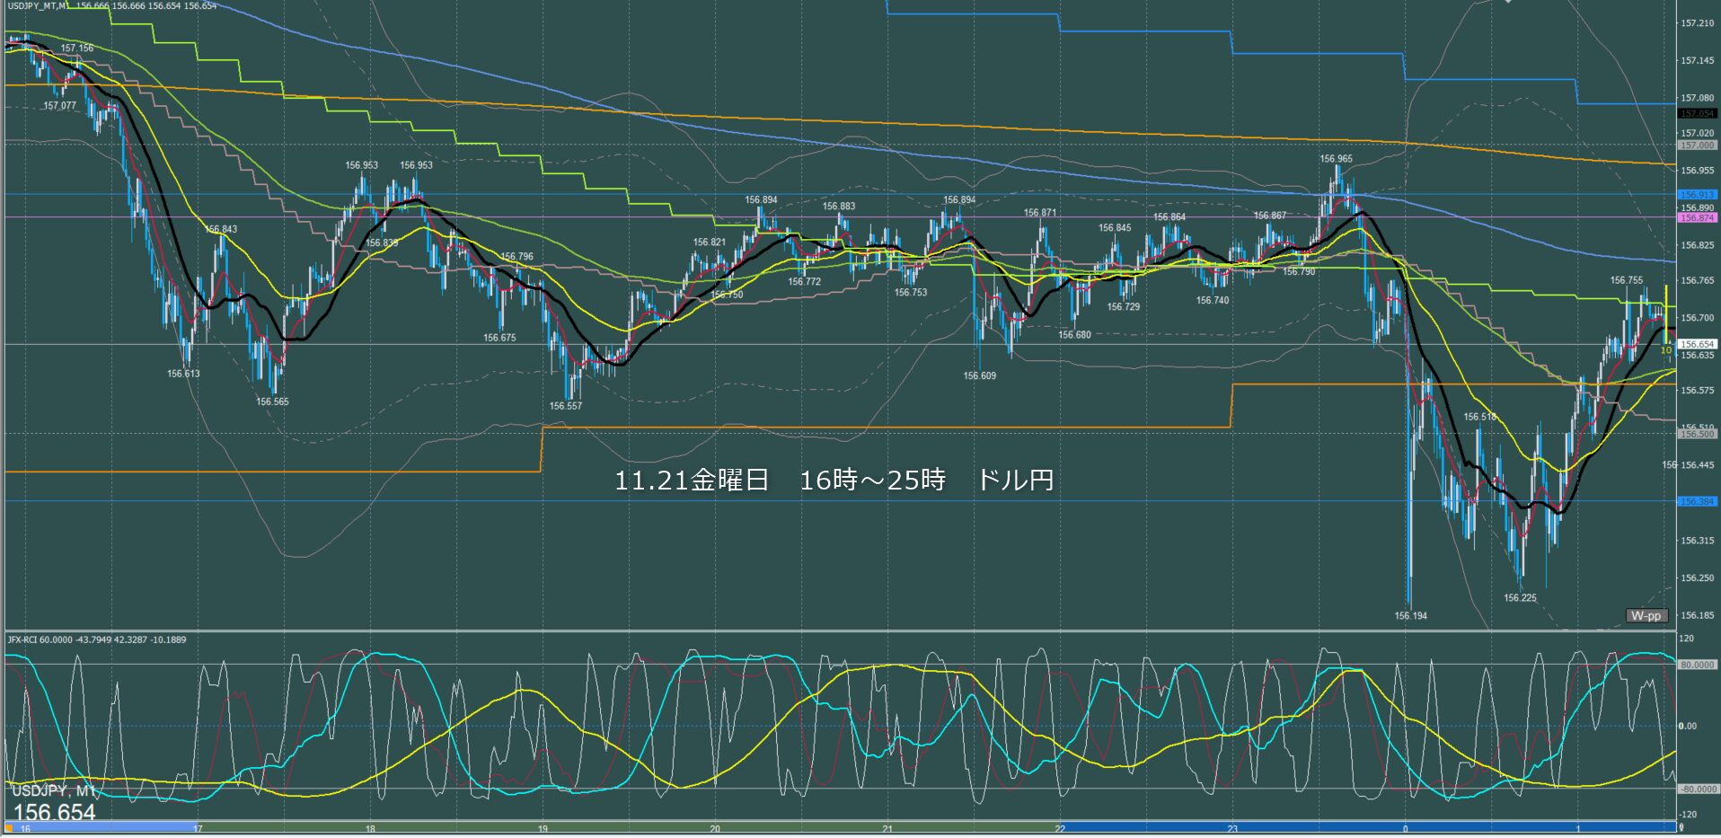The image size is (1721, 838).
Task: Click the W-pp button on the chart
Action: [1646, 615]
